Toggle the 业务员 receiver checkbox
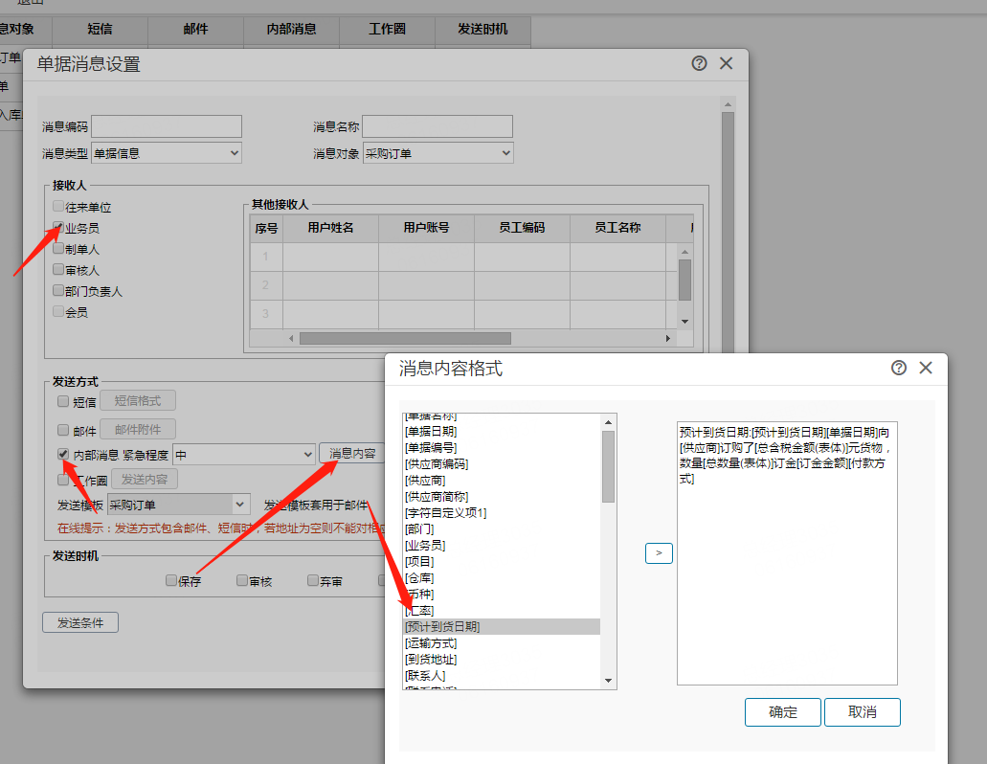The height and width of the screenshot is (764, 987). pyautogui.click(x=58, y=227)
